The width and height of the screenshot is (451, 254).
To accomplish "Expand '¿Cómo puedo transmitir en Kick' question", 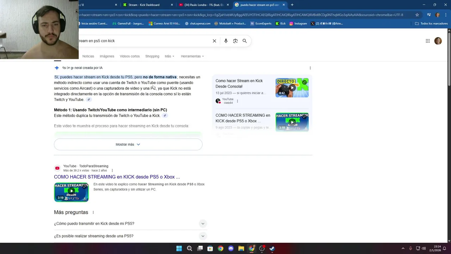I will pyautogui.click(x=130, y=224).
